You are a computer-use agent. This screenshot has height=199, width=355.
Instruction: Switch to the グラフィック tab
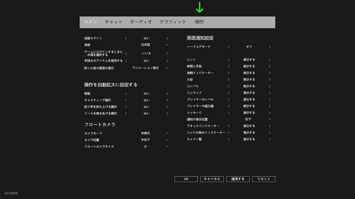pyautogui.click(x=173, y=22)
